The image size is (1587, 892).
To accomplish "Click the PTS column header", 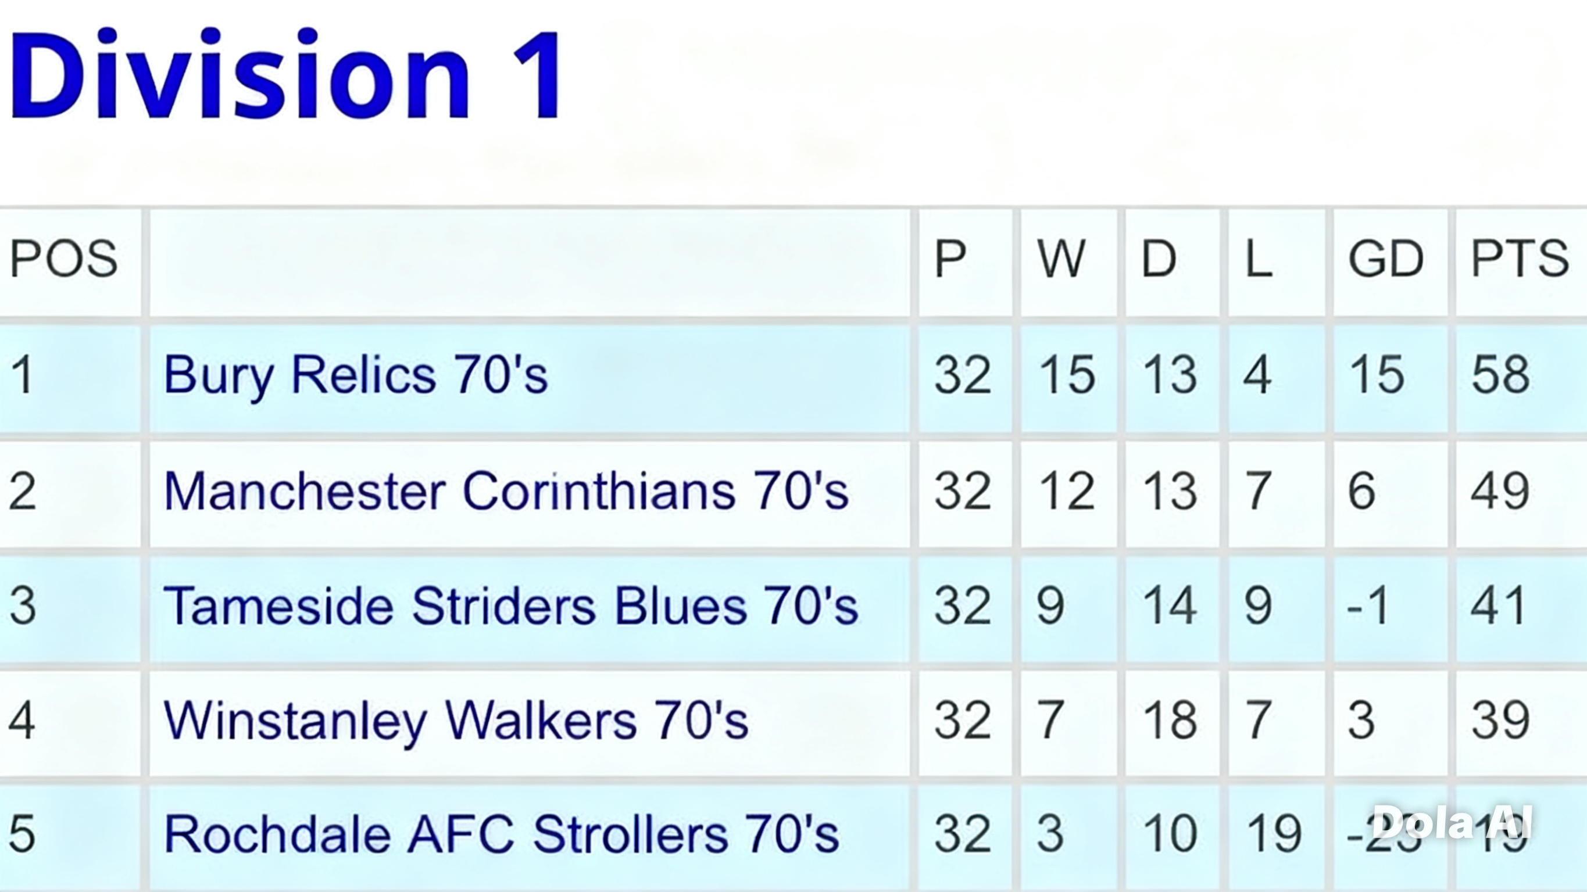I will [1519, 259].
